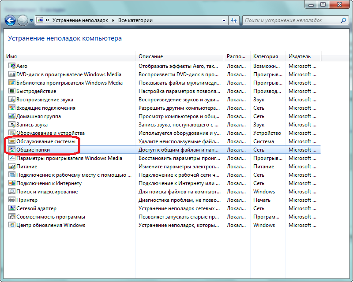Click the DVD-диск в проигрывателе Windows Media icon
The image size is (353, 282).
[11, 74]
